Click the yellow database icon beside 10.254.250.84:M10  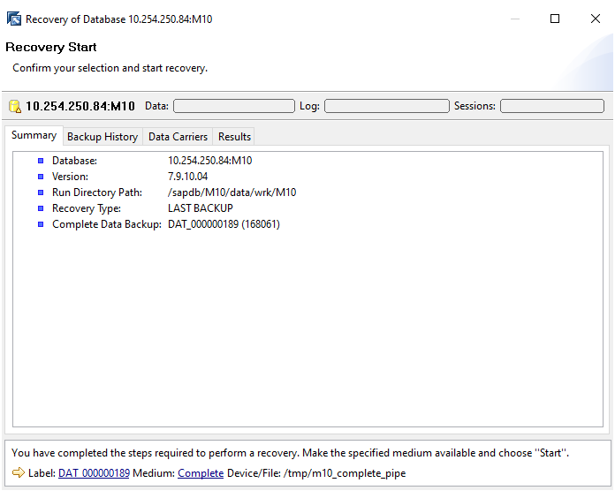(x=14, y=107)
